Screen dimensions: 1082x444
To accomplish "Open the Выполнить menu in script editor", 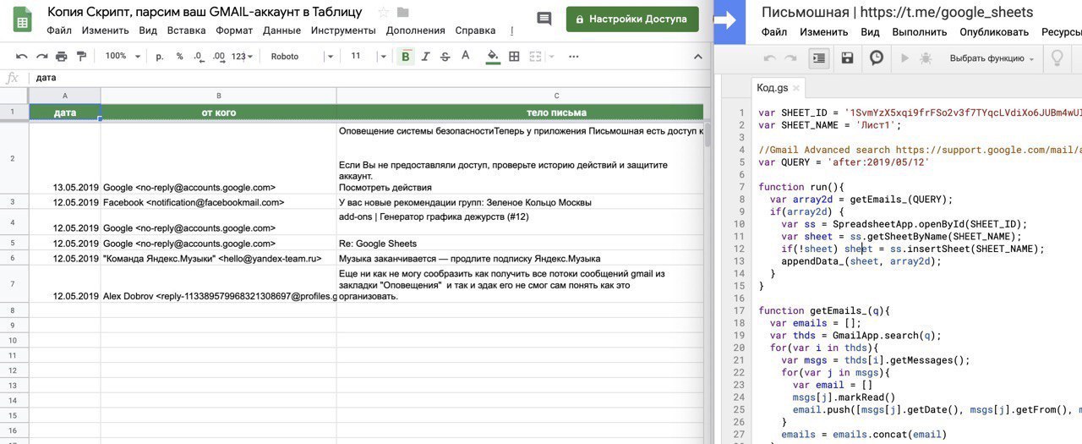I will tap(920, 32).
